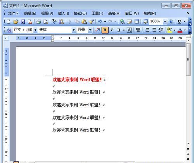Toggle Underline next to Italic button
The height and width of the screenshot is (163, 194).
pyautogui.click(x=119, y=30)
